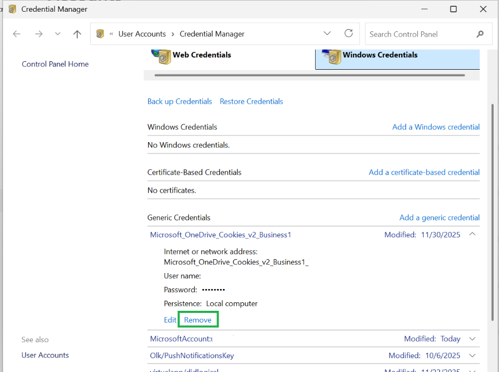499x372 pixels.
Task: Click the vertical scrollbar thumb
Action: click(x=492, y=213)
